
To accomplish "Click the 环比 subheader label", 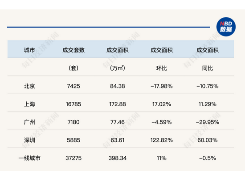I will point(162,68).
